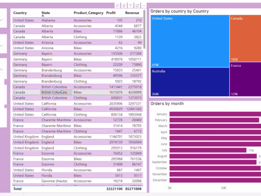Click the copy visual icon above table
Screen dimensions: 261x196
coord(124,6)
